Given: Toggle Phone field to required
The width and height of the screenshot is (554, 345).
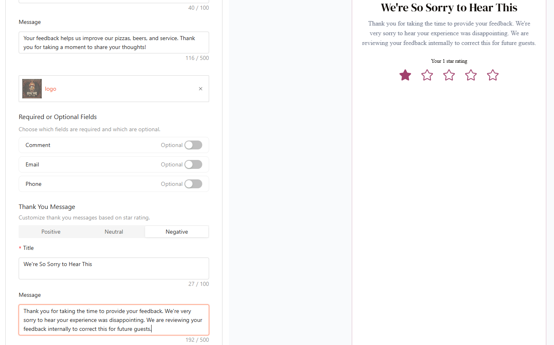Looking at the screenshot, I should pyautogui.click(x=193, y=184).
